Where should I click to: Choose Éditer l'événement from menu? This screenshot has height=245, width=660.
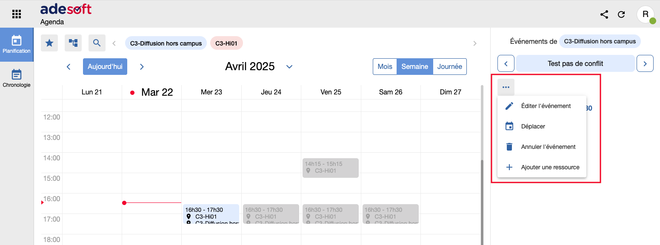[x=546, y=106]
